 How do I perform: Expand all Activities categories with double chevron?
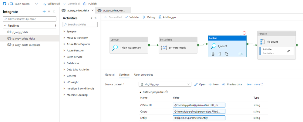tap(91, 18)
